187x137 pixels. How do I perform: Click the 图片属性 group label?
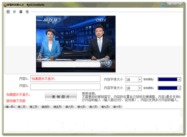coord(18,12)
